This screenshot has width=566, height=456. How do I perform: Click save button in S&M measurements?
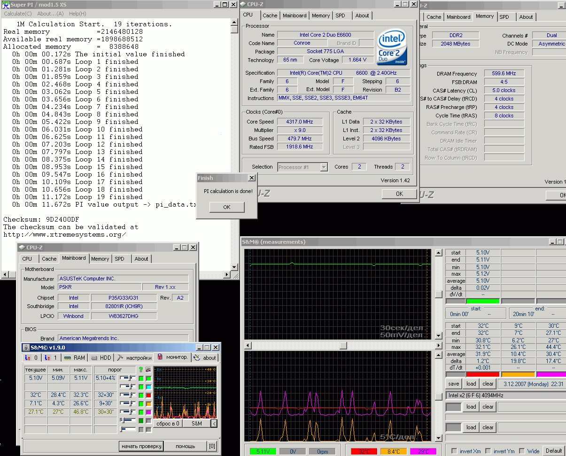453,384
